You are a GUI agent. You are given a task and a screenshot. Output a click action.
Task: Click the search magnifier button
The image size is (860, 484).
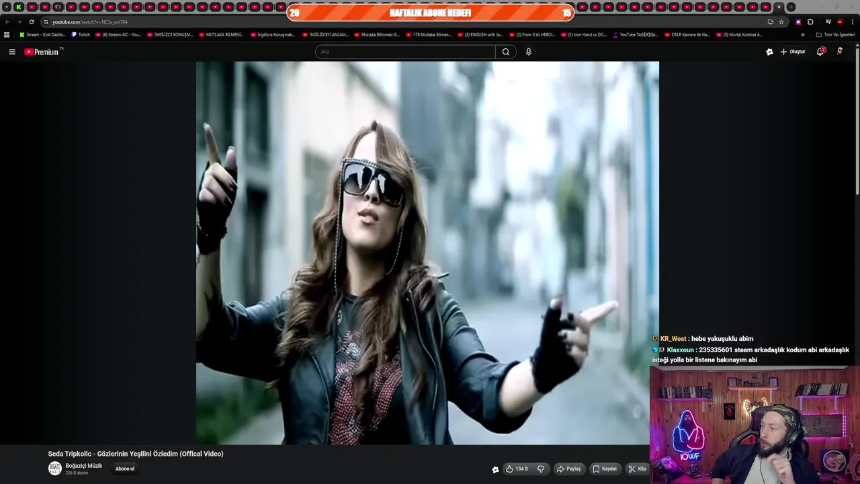pyautogui.click(x=506, y=52)
